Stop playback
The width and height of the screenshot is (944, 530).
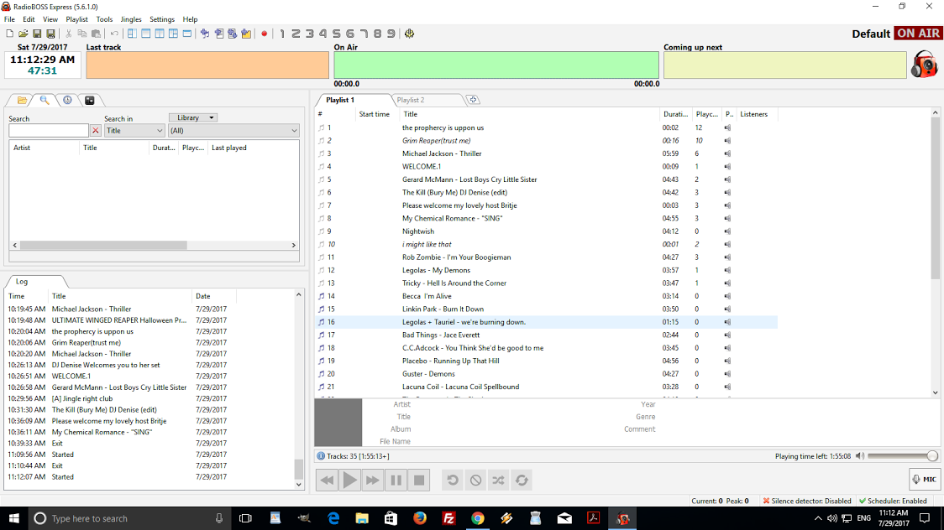click(x=419, y=481)
